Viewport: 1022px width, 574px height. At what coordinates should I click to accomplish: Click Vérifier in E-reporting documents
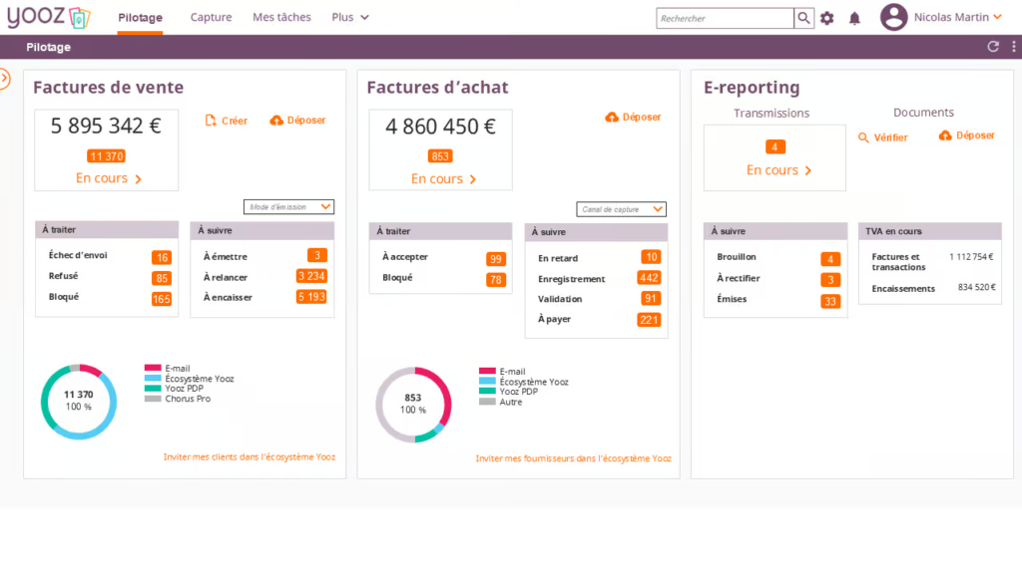883,138
